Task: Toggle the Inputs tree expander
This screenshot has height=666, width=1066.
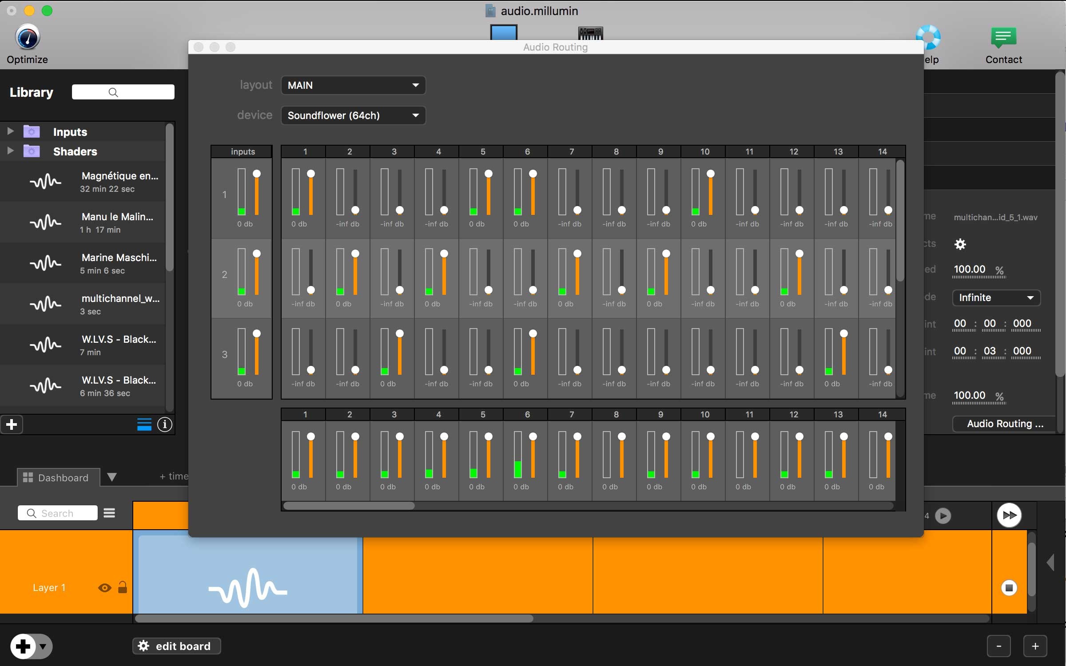Action: pos(10,131)
